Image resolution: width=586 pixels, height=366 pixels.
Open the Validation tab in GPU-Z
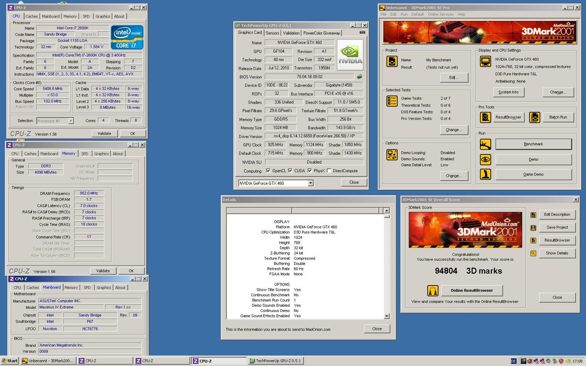point(291,33)
